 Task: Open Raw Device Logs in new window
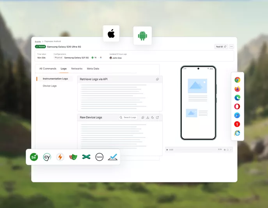coord(158,117)
